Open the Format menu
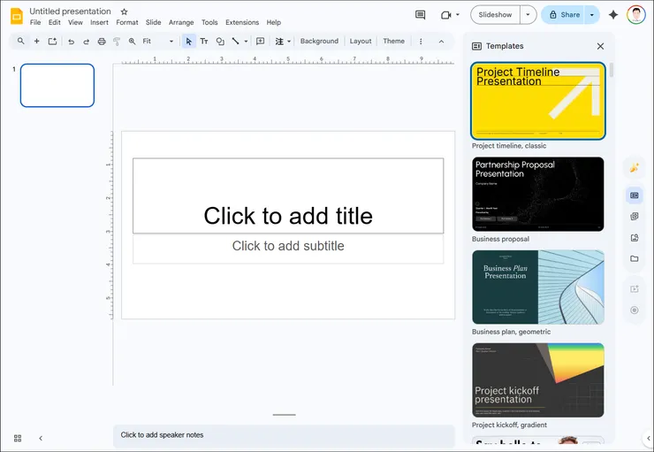This screenshot has width=654, height=452. pos(126,22)
